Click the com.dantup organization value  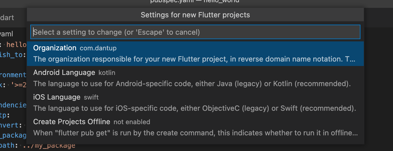[98, 48]
